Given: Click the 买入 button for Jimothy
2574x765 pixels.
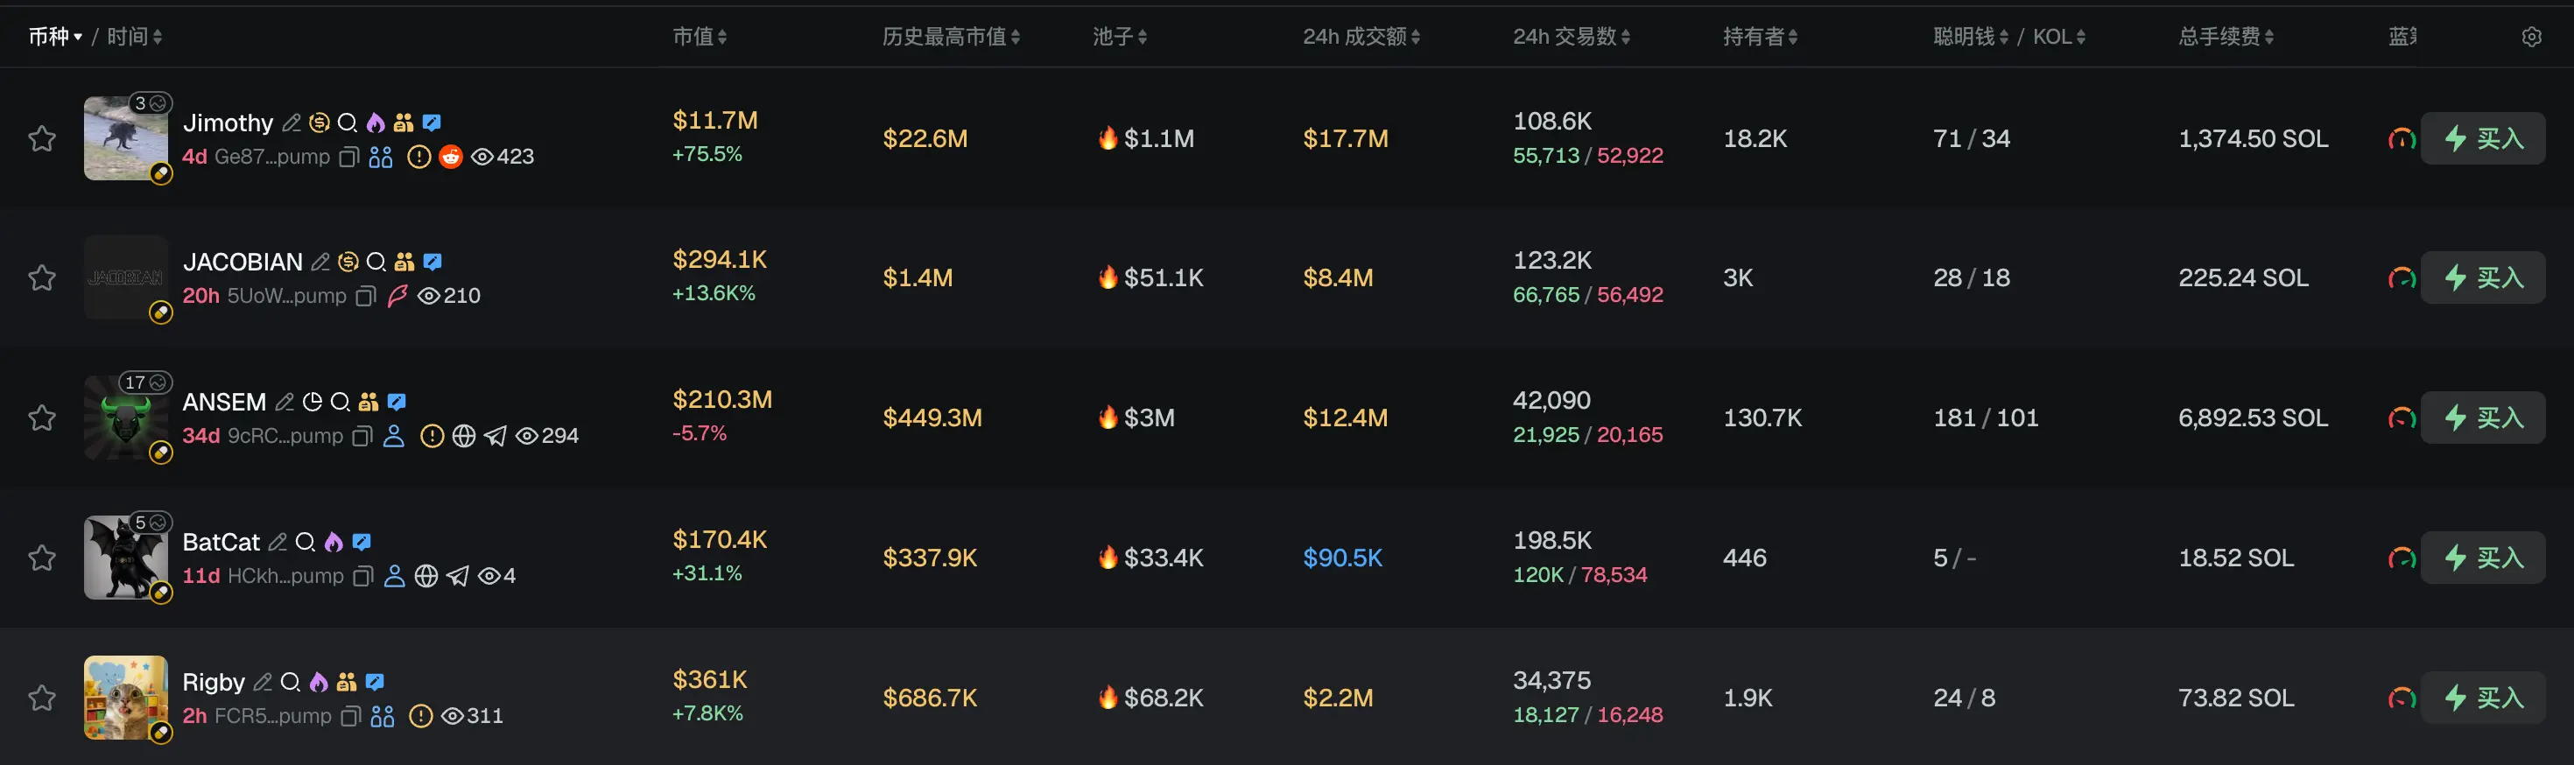Looking at the screenshot, I should [2483, 139].
